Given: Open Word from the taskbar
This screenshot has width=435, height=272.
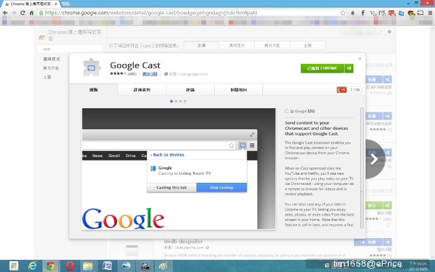Looking at the screenshot, I should point(107,266).
